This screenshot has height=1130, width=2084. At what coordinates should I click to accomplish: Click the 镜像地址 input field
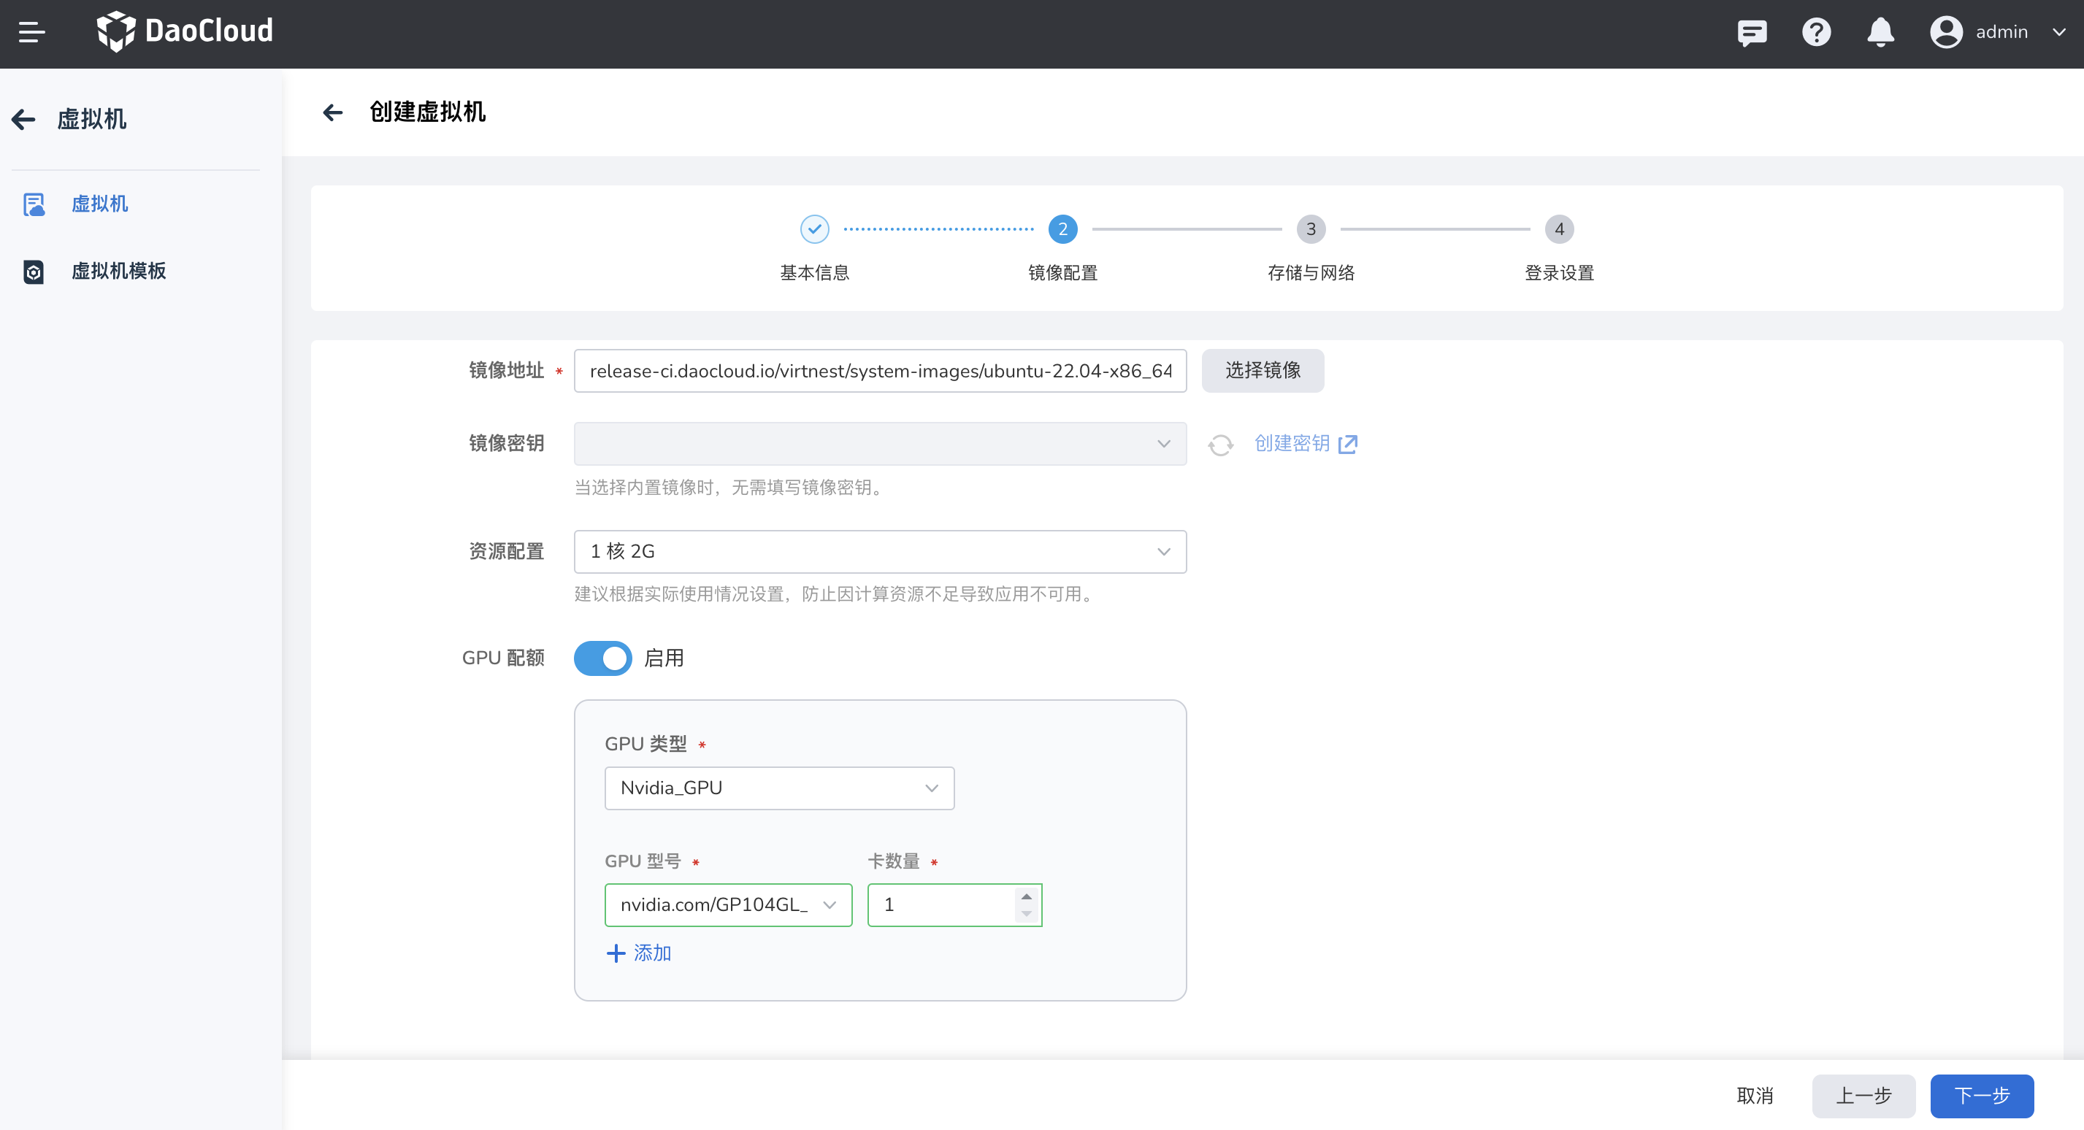pos(880,371)
